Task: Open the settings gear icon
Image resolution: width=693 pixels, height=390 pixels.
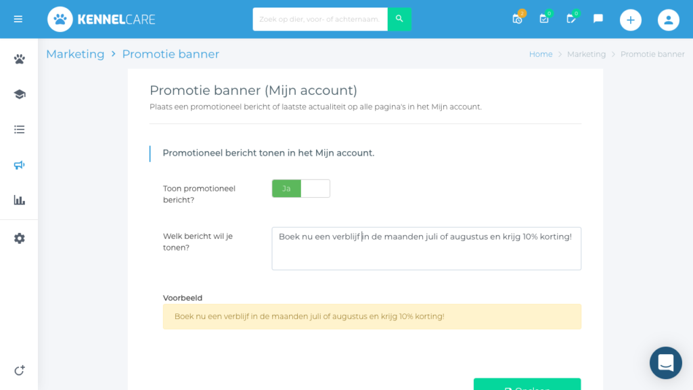Action: pyautogui.click(x=19, y=238)
